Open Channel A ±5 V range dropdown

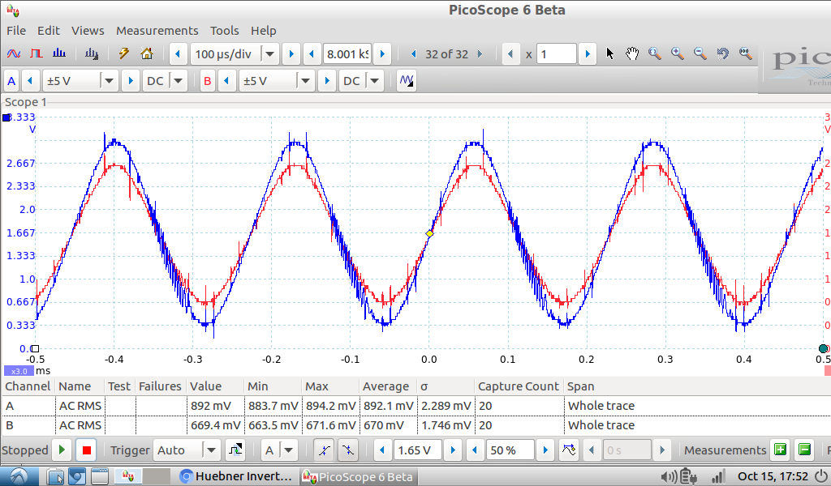(x=109, y=81)
